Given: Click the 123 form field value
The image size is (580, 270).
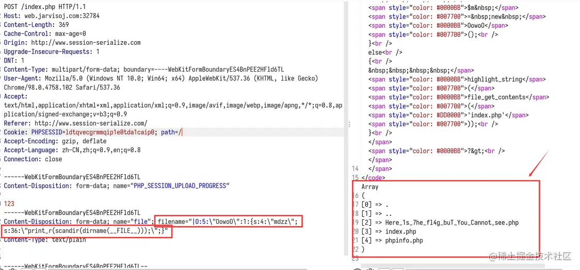Looking at the screenshot, I should pos(9,204).
